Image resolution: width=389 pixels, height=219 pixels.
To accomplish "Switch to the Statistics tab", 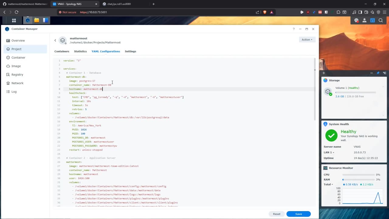I will coord(80,51).
